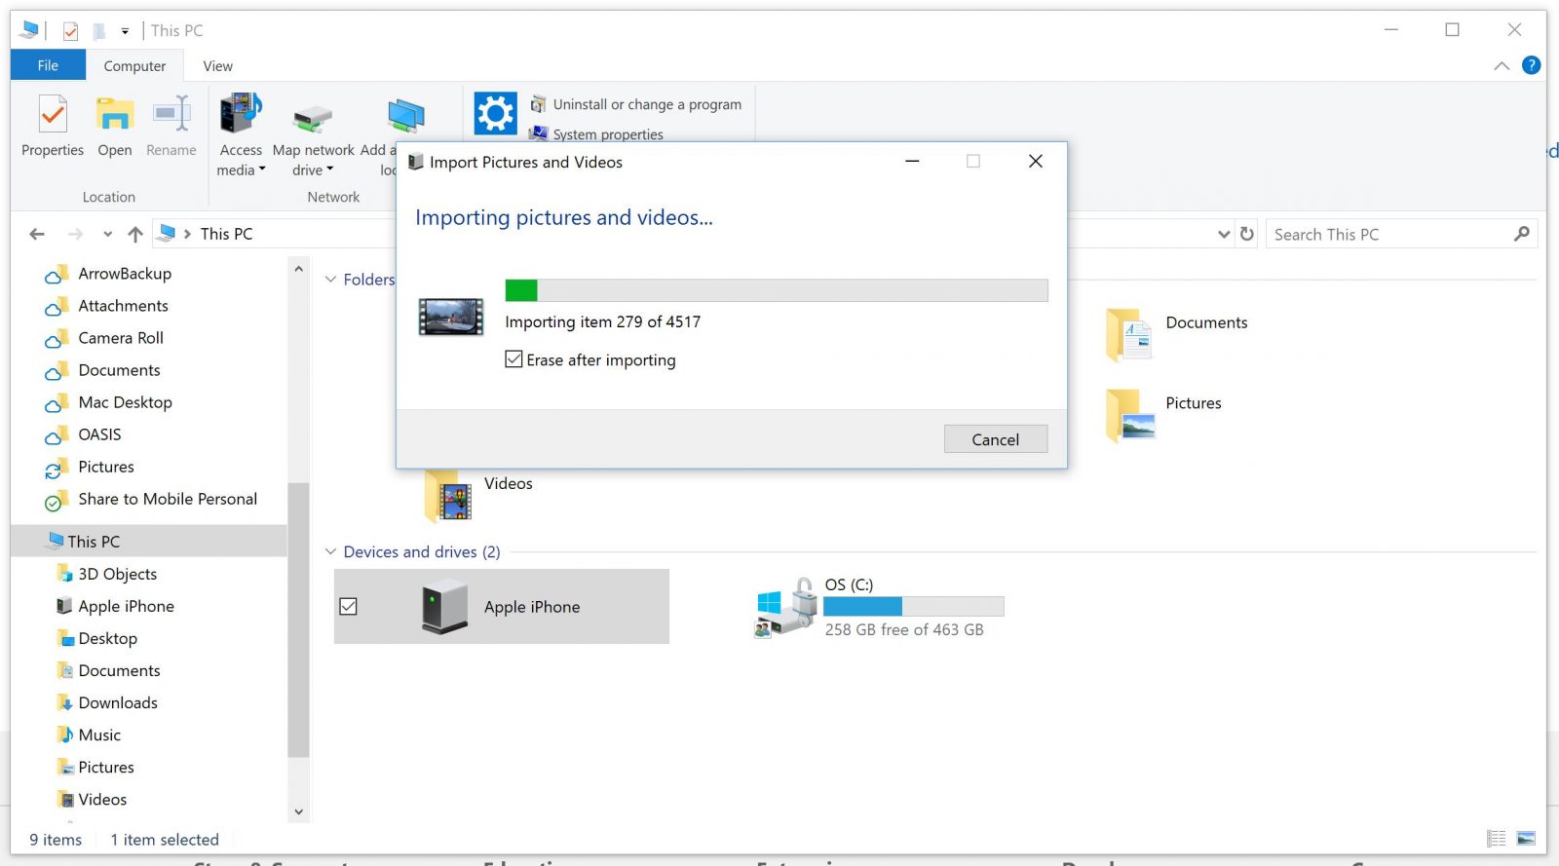Switch to large icons view in status bar
Viewport: 1559px width, 866px height.
pos(1526,838)
